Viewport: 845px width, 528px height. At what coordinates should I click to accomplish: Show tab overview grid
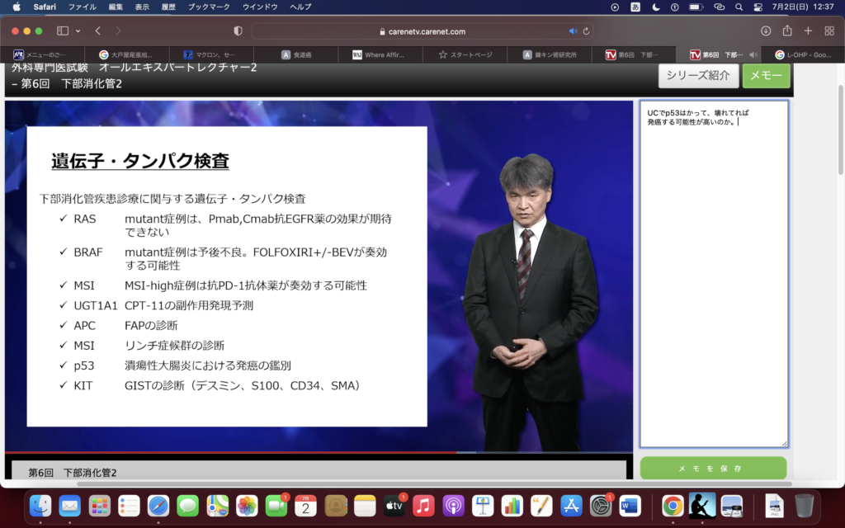[x=829, y=31]
